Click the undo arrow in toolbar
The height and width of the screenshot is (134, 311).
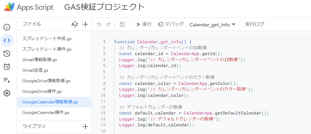click(99, 25)
